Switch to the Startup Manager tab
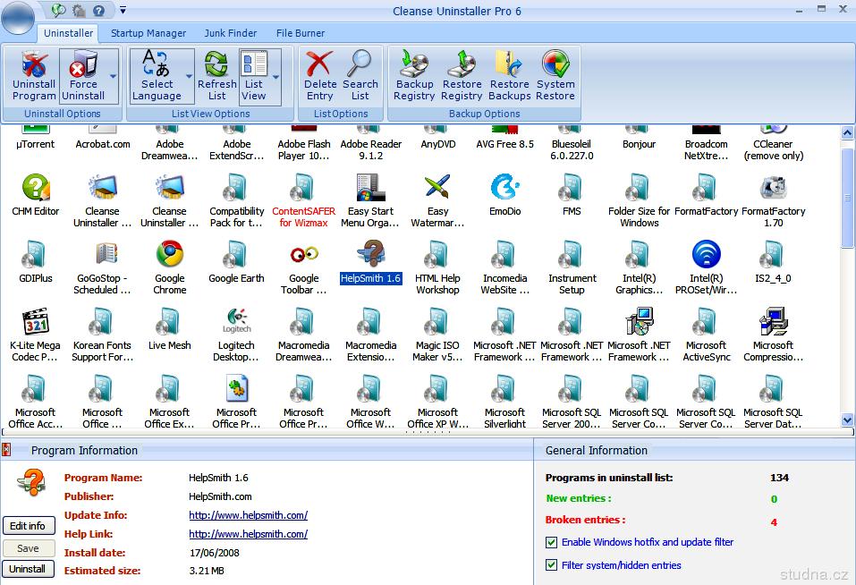 [148, 33]
